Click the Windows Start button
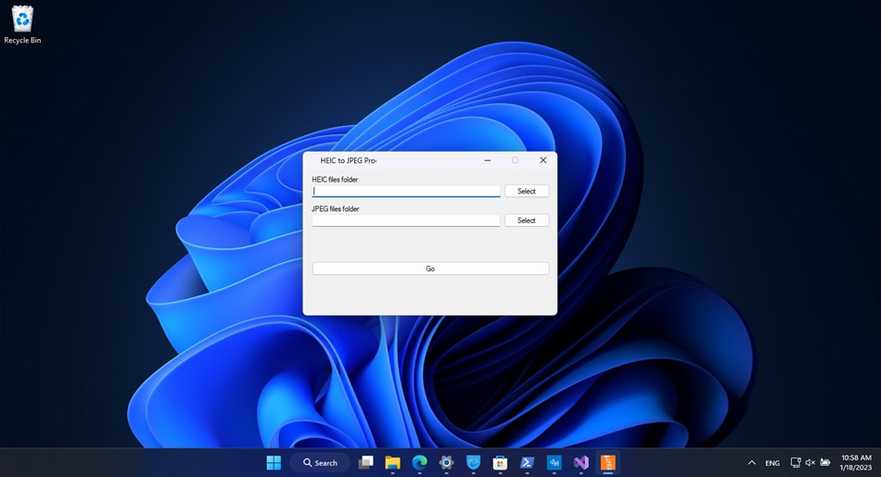 tap(274, 462)
